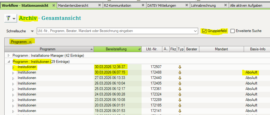
Task: Enable the Erweiterte Suche checkbox
Action: [x=233, y=31]
